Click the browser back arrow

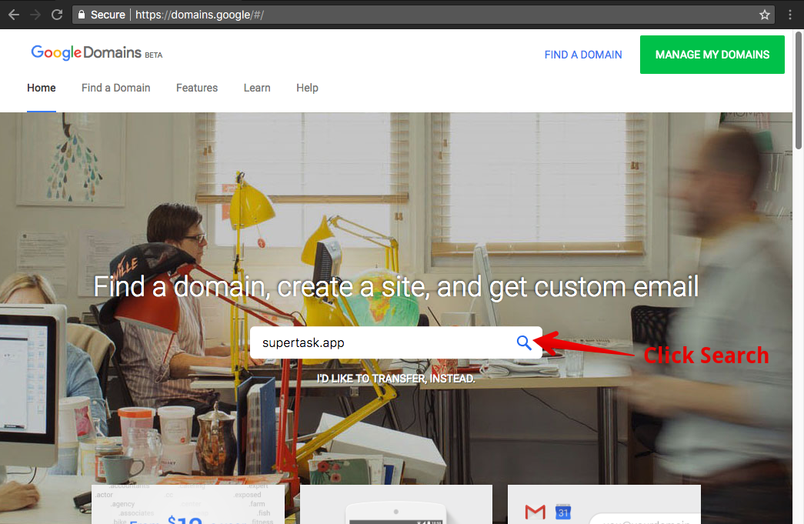[x=14, y=15]
